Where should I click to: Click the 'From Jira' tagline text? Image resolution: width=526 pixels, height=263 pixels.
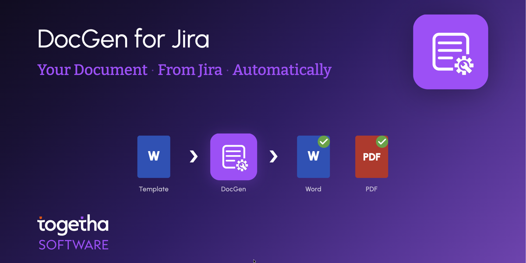190,70
